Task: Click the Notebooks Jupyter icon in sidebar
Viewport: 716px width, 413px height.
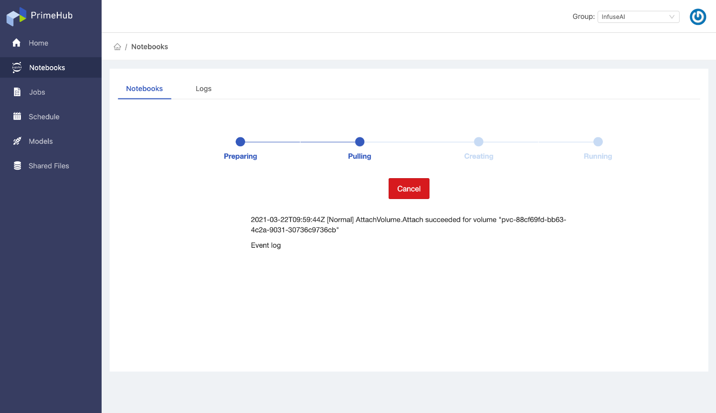Action: pyautogui.click(x=17, y=68)
